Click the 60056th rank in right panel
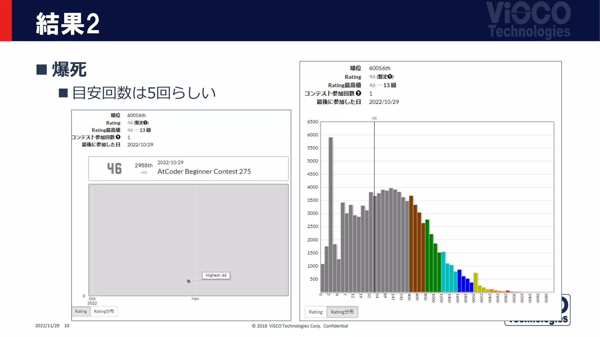Screen dimensions: 600x337 pos(380,68)
